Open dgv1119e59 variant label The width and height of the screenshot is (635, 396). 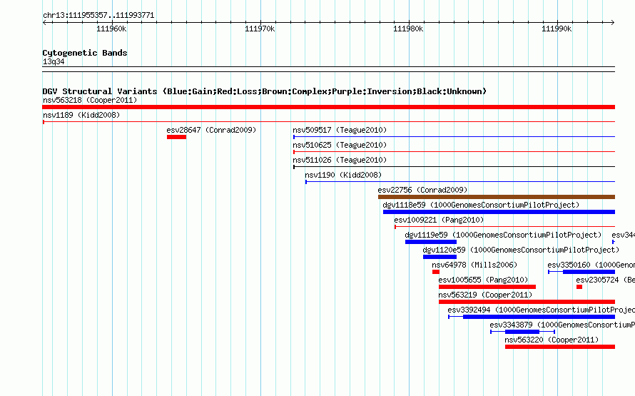point(503,235)
